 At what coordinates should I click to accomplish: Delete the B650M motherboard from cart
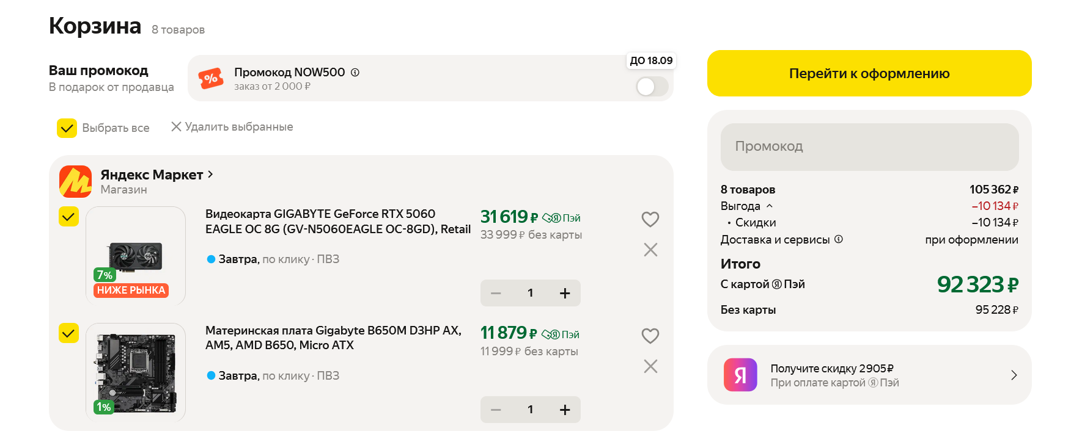[650, 366]
